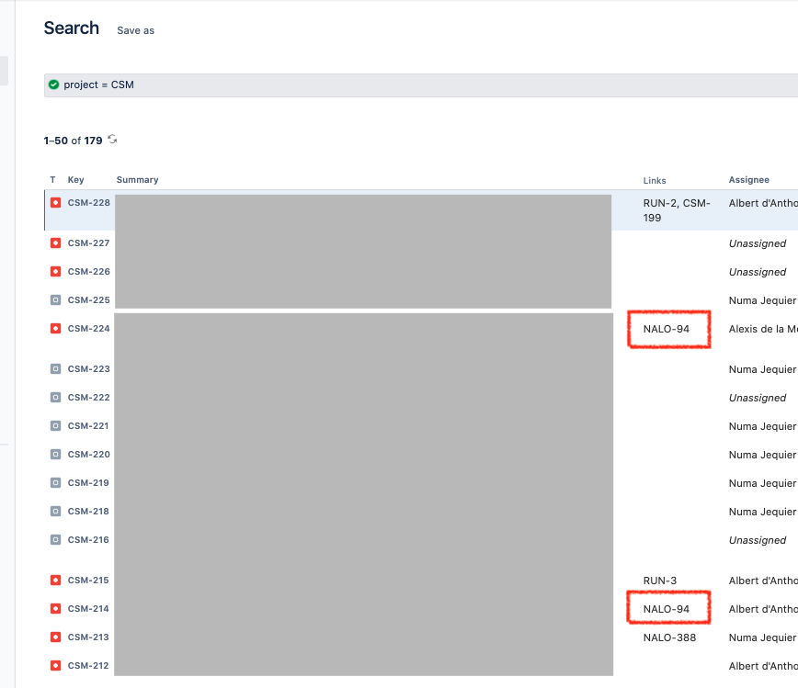Open NALO-94 link in CSM-224 row
This screenshot has height=688, width=798.
(x=667, y=329)
